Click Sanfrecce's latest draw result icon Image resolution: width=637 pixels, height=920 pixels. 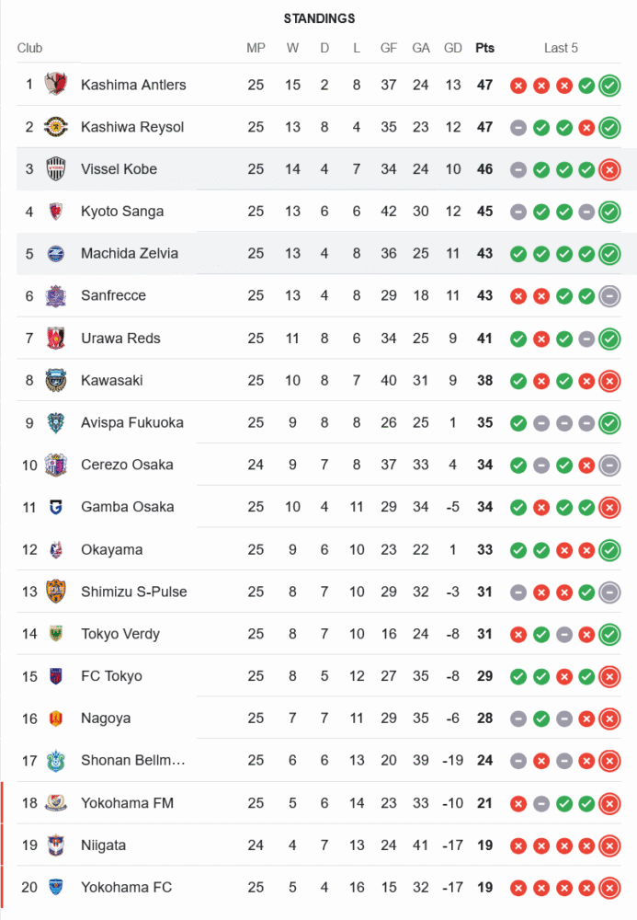pyautogui.click(x=609, y=296)
